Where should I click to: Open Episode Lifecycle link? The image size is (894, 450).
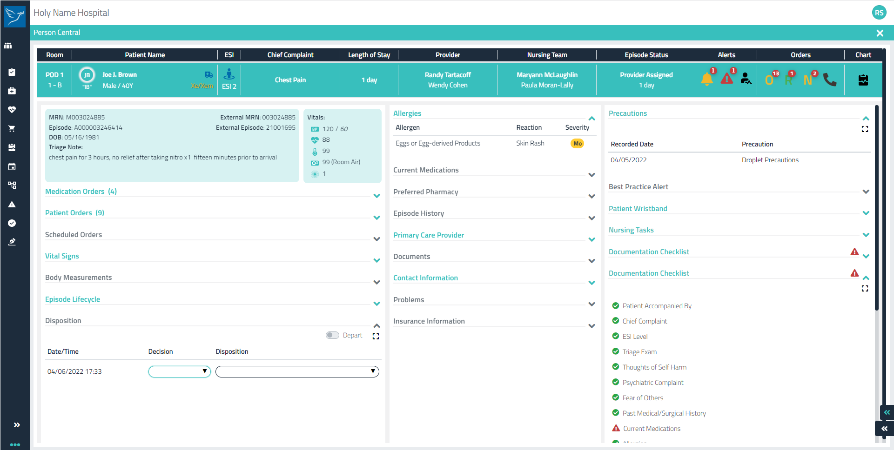point(73,299)
